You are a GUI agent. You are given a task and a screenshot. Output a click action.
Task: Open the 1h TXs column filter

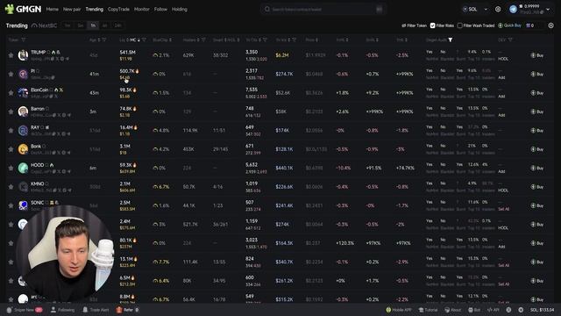point(265,39)
